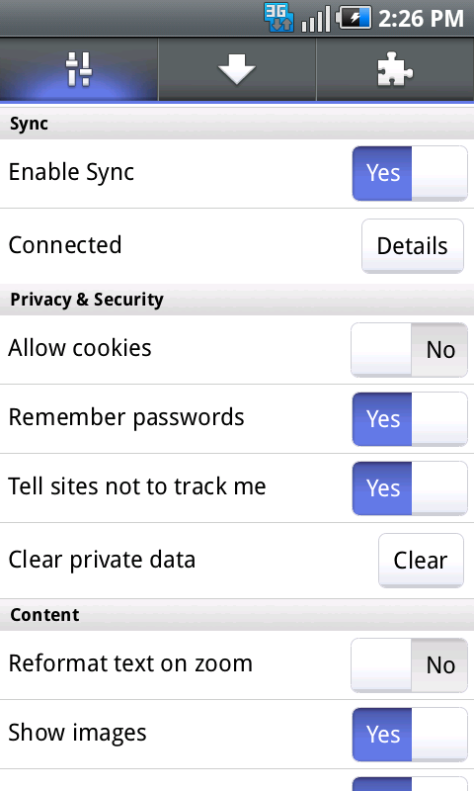Enable Reformat text on zoom switch
Image resolution: width=474 pixels, height=791 pixels.
(410, 664)
